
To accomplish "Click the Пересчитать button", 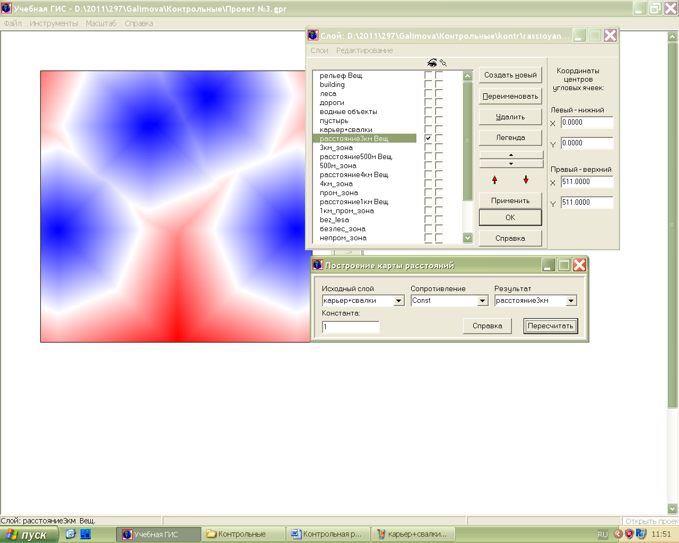I will (550, 326).
